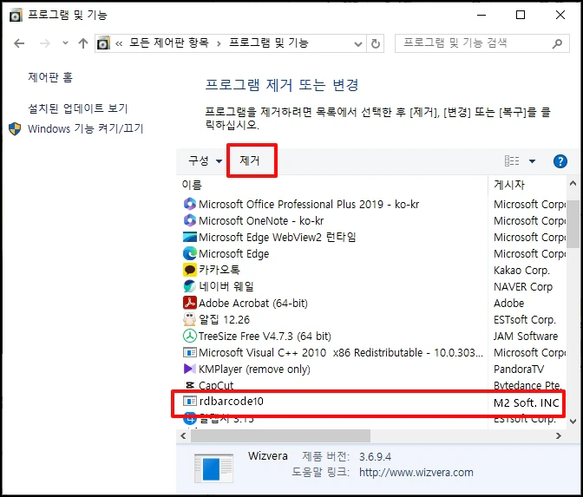Open Windows 기능 켜기/끄기 link
Image resolution: width=583 pixels, height=497 pixels.
86,128
